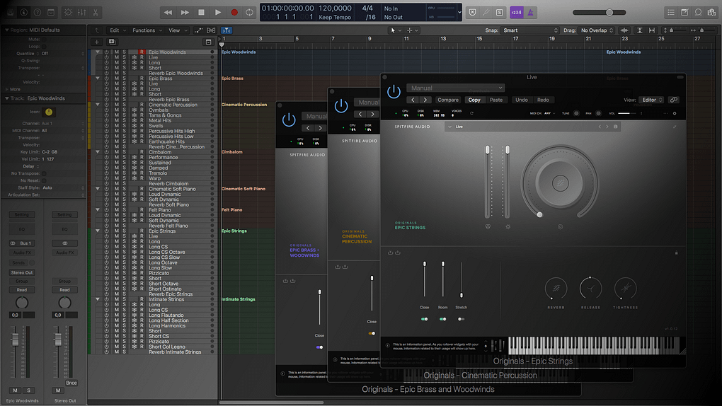The image size is (722, 406).
Task: Click the Fast Forward transport button
Action: [x=185, y=13]
